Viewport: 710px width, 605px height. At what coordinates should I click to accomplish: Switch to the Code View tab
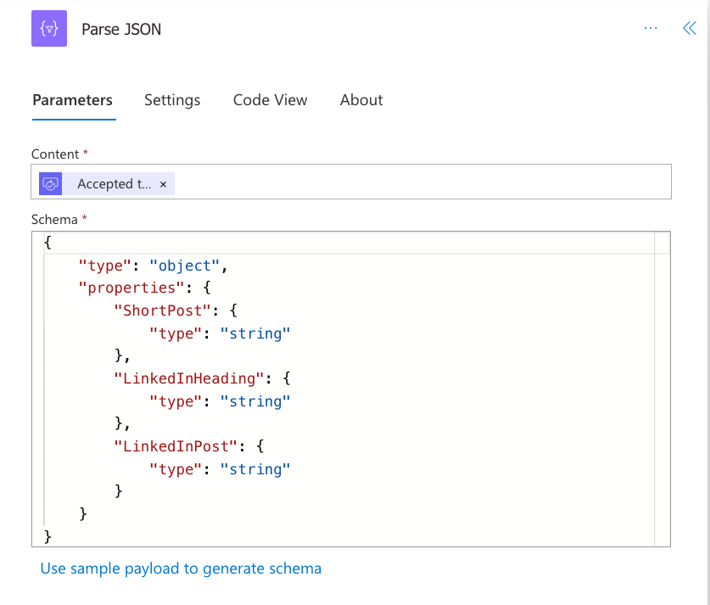[270, 100]
